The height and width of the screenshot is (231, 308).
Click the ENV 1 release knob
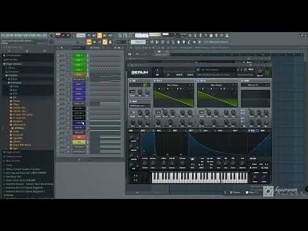(182, 164)
